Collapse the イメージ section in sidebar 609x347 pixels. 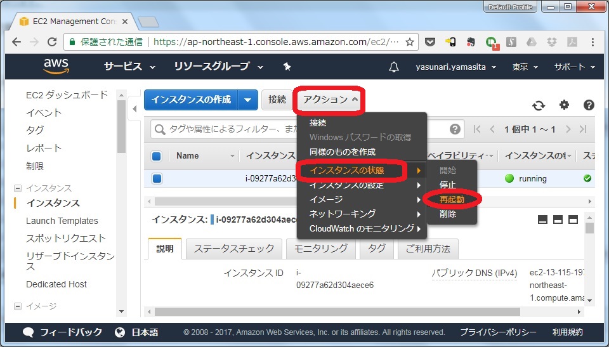(18, 306)
